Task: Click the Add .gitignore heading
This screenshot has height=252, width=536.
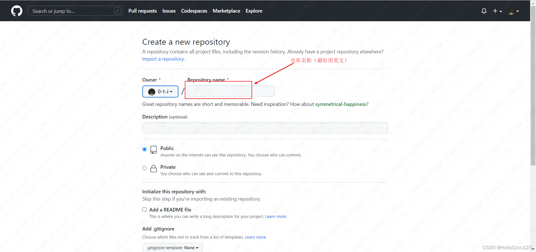Action: point(158,229)
